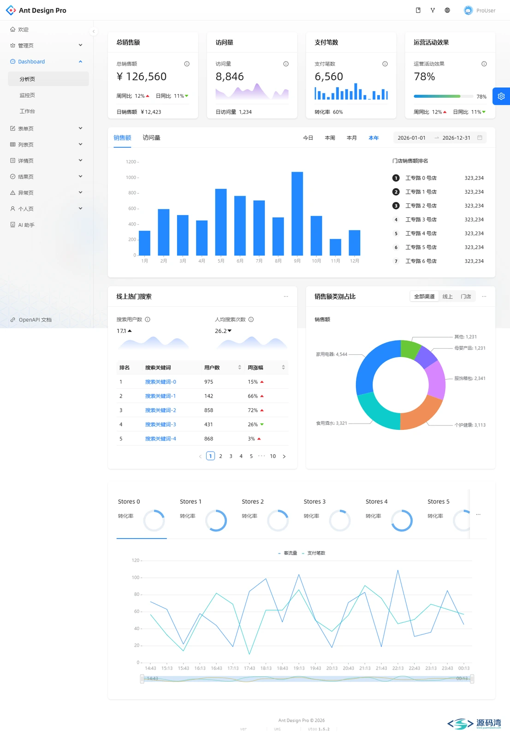This screenshot has width=510, height=738.
Task: Click info icon beside 人均搜索次数
Action: (251, 319)
